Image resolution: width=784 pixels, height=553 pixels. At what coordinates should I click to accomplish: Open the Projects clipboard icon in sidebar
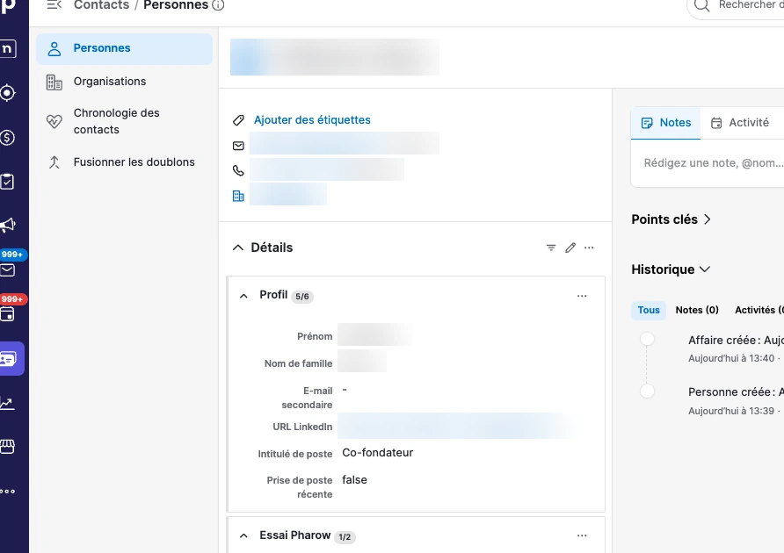tap(8, 182)
